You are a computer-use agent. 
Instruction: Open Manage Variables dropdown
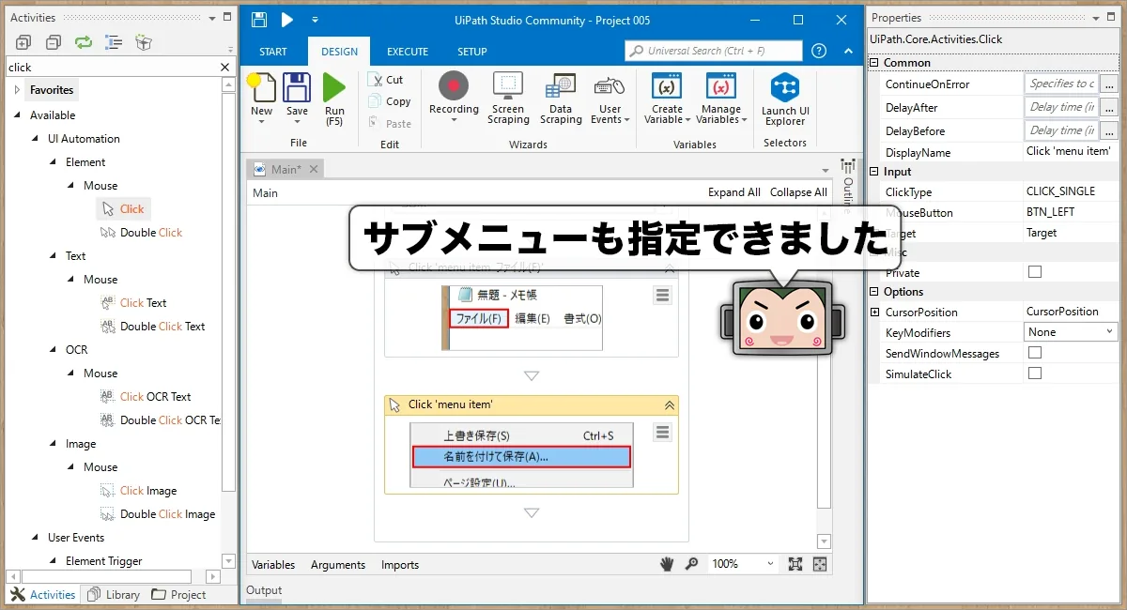coord(721,99)
